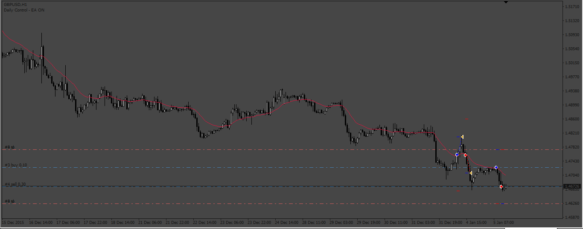Click the 1.45870 price scale label
Screen dimensions: 583x229
[x=572, y=218]
